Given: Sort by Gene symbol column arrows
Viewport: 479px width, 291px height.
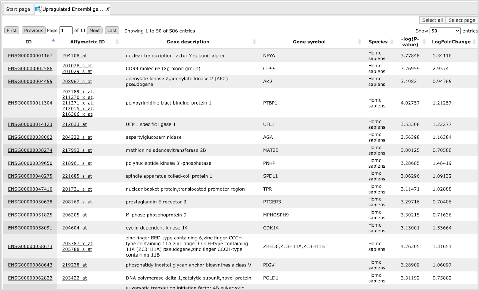Looking at the screenshot, I should pyautogui.click(x=360, y=42).
